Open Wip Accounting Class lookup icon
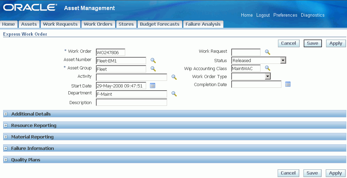Viewport: 347px width, 178px height. pos(267,68)
